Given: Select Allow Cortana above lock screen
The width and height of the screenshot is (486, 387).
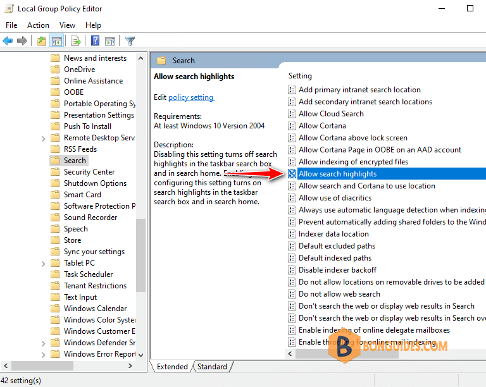Looking at the screenshot, I should pos(352,138).
